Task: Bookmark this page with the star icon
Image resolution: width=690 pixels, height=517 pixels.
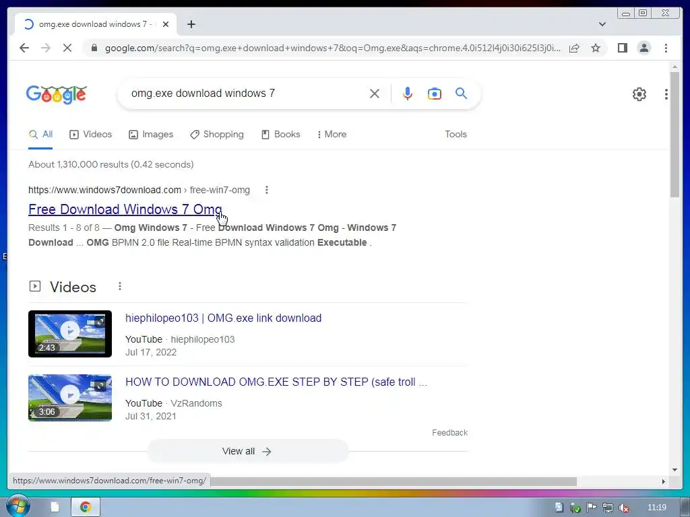Action: 596,48
